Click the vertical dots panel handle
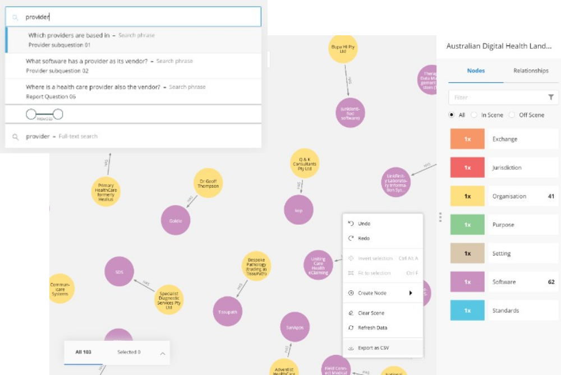The image size is (561, 375). tap(440, 217)
